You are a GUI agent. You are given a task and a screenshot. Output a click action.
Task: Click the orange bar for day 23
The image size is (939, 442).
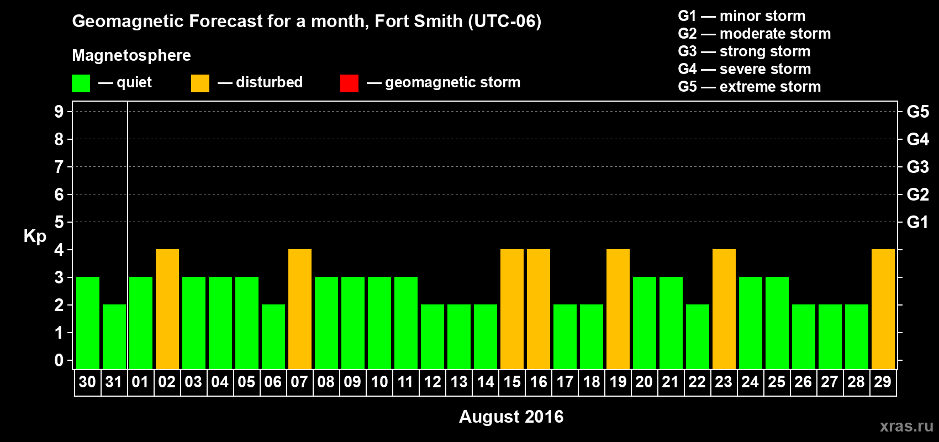point(724,309)
